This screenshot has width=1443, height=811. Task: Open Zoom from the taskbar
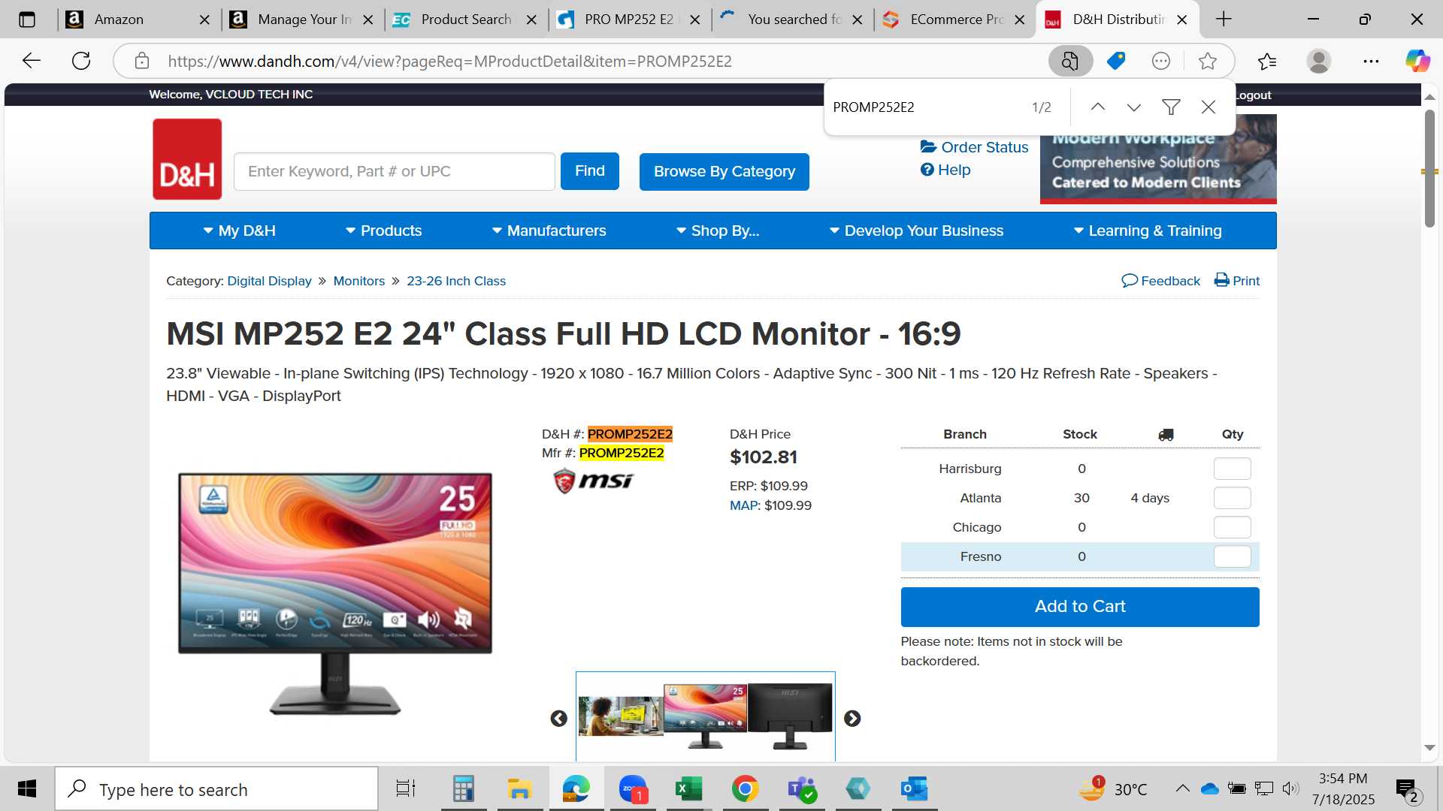[x=633, y=788]
